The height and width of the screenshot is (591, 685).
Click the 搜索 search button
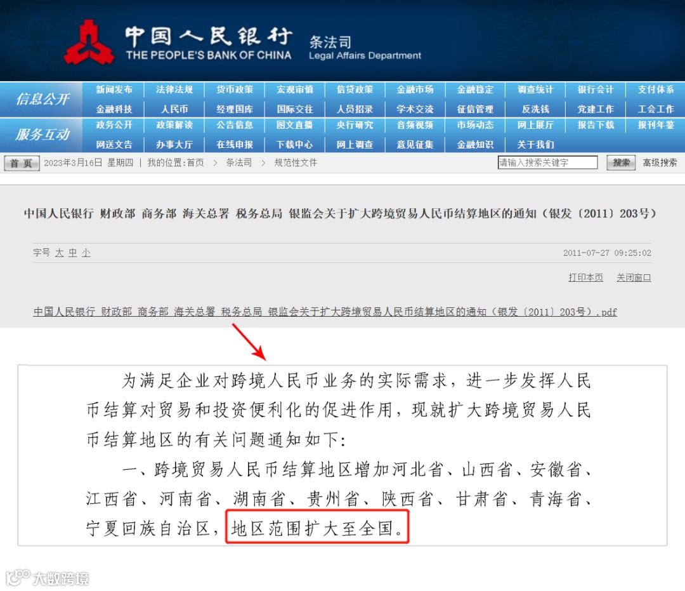point(621,163)
